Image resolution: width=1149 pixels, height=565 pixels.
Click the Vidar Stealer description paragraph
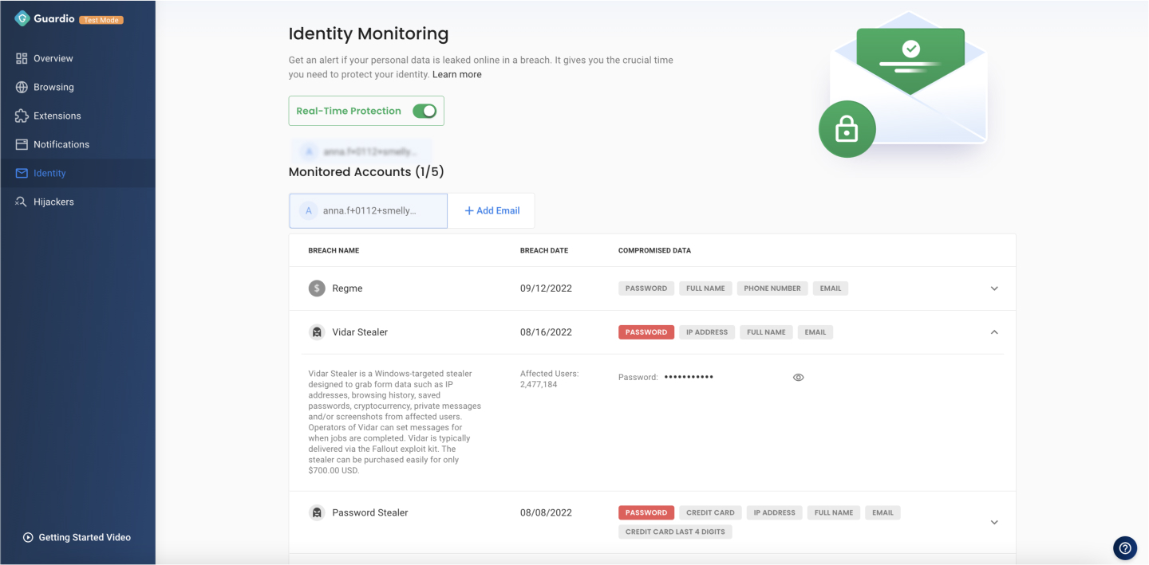pyautogui.click(x=395, y=422)
